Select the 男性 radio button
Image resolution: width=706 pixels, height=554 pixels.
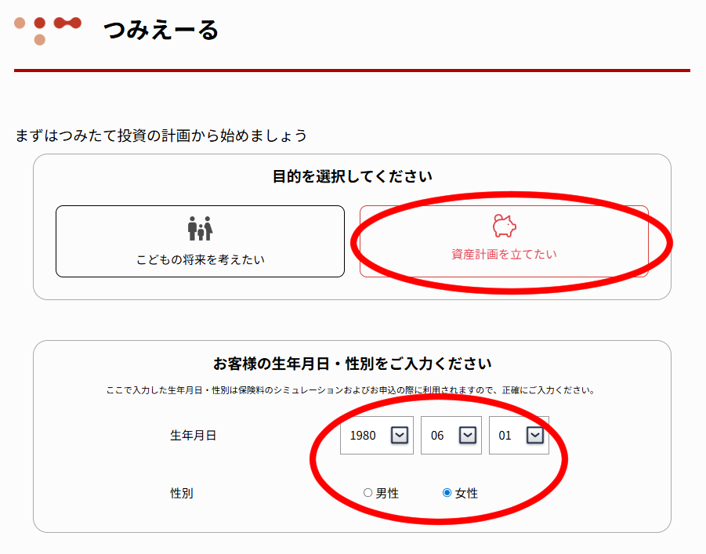click(x=367, y=493)
